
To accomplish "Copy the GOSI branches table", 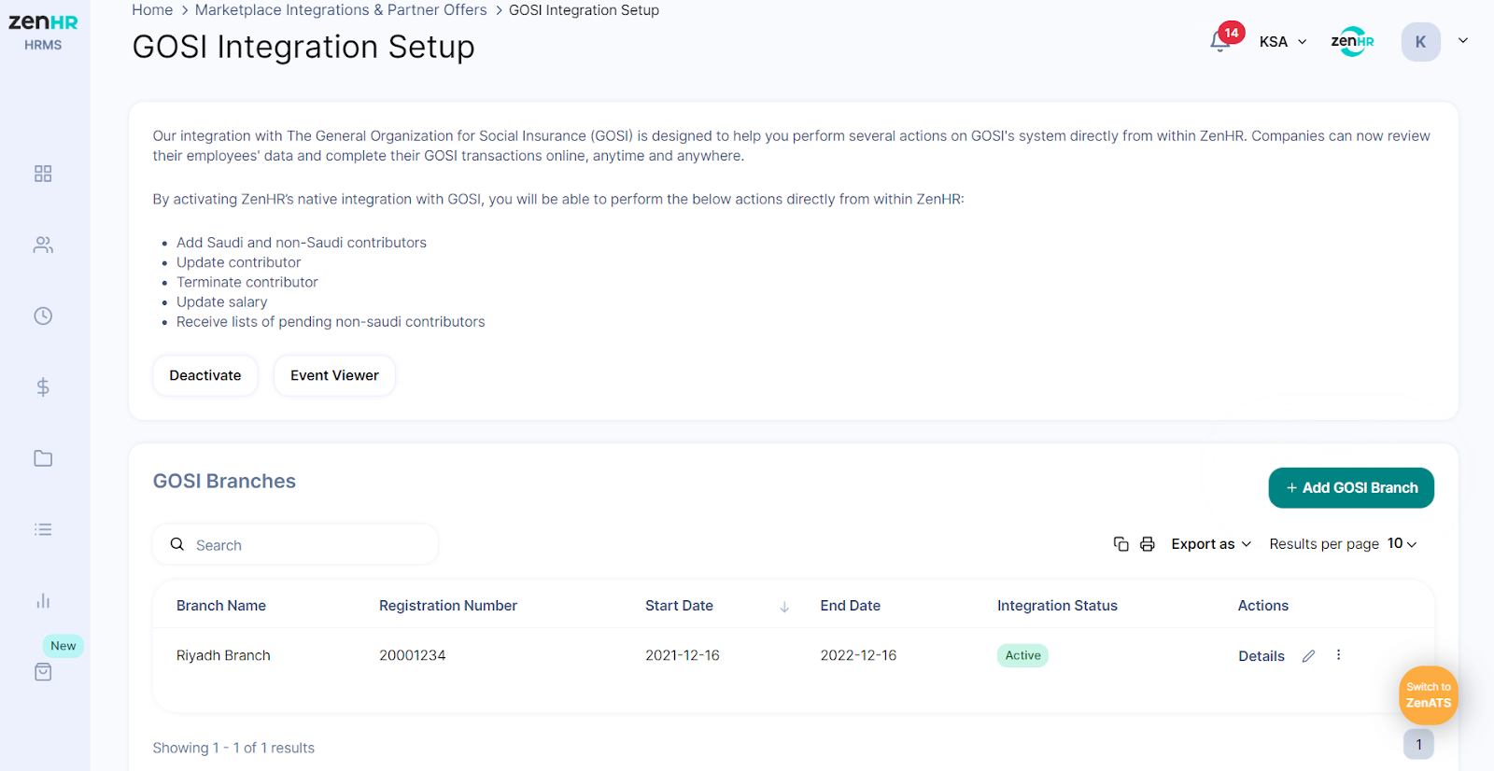I will [x=1121, y=544].
